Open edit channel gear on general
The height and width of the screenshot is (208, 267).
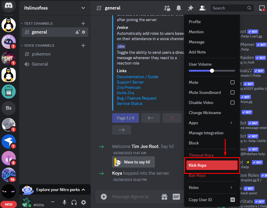[84, 32]
